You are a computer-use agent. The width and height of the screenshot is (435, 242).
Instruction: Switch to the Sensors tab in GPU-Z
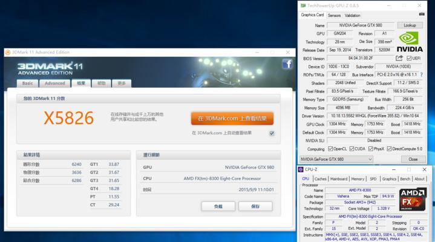[335, 16]
